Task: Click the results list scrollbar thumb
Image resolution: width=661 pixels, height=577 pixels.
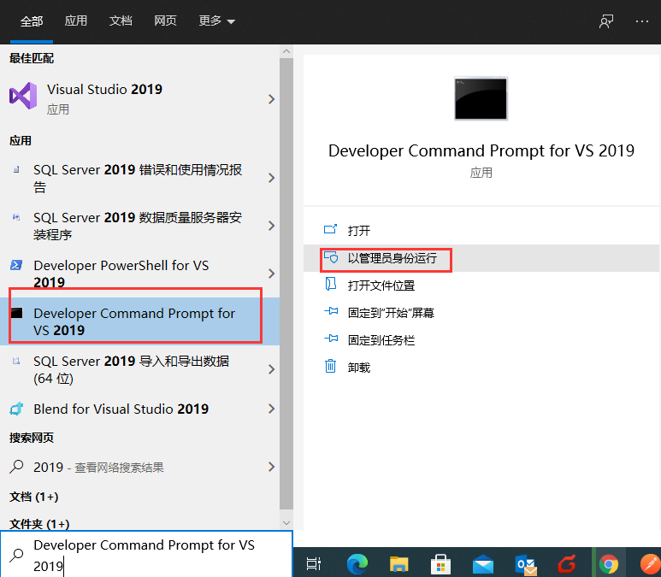Action: [x=286, y=283]
